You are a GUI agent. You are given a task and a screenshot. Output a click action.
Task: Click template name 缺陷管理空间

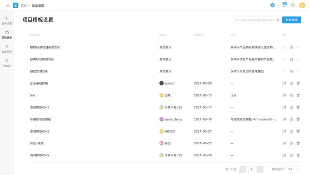39,71
